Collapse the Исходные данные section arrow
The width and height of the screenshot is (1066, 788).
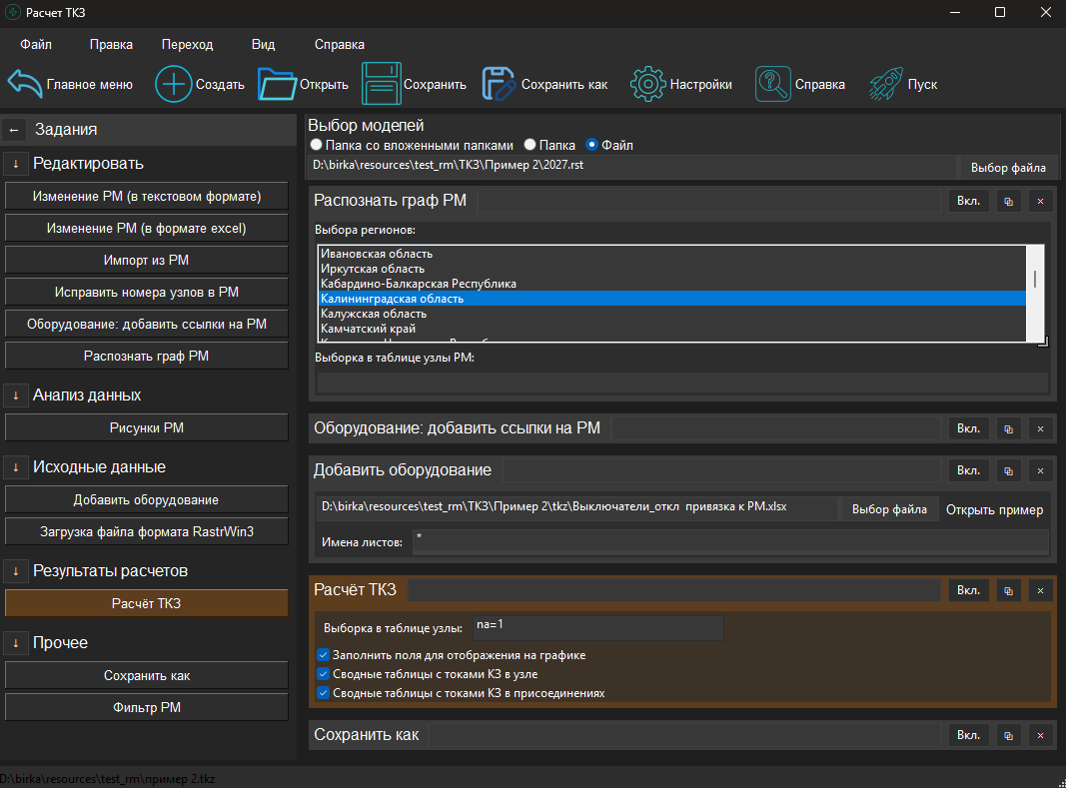click(x=16, y=467)
